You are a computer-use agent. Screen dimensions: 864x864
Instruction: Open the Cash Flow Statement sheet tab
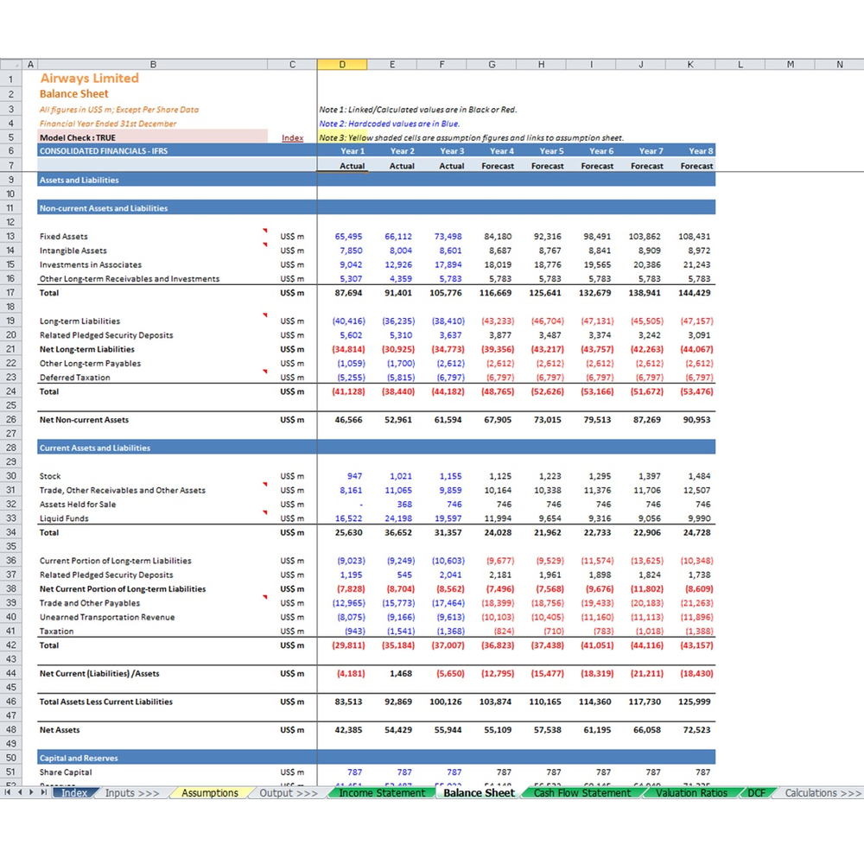click(x=581, y=793)
